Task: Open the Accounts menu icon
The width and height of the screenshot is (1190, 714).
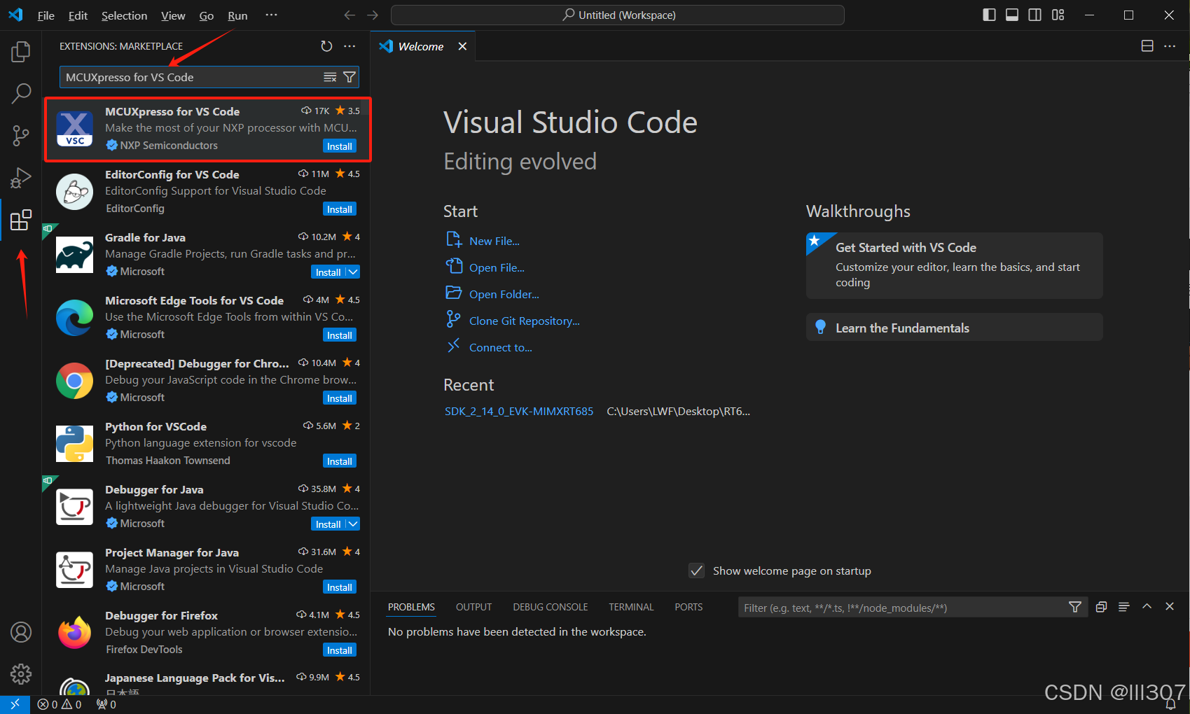Action: 21,632
